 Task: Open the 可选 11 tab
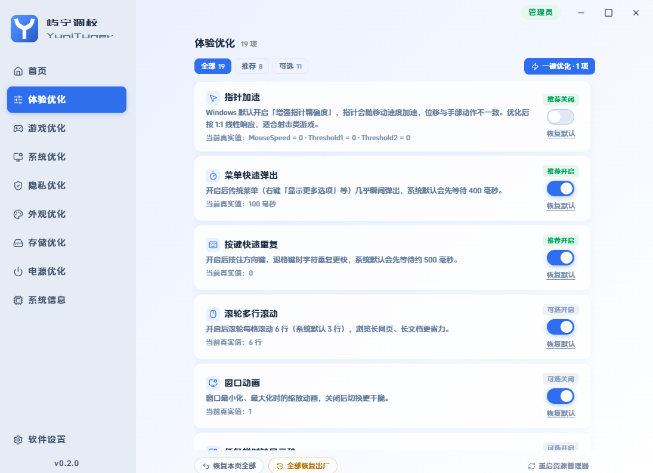(290, 66)
